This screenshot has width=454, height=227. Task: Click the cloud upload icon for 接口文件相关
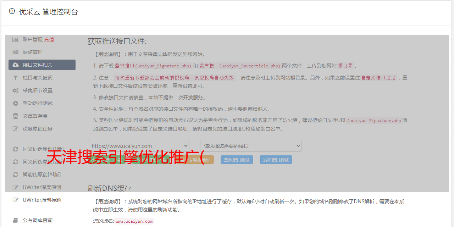pos(16,65)
